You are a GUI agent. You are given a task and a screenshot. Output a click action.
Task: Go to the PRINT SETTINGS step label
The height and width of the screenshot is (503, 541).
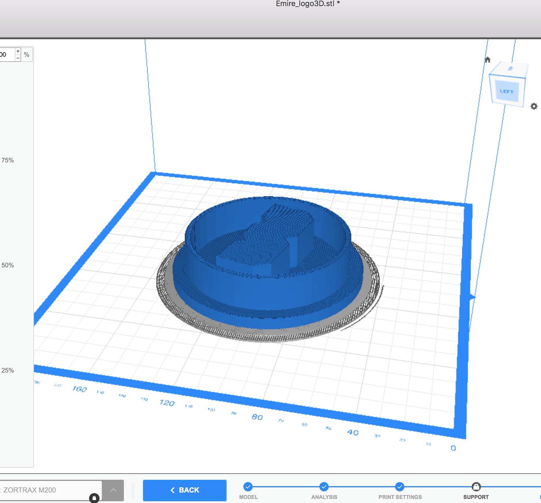tap(400, 497)
